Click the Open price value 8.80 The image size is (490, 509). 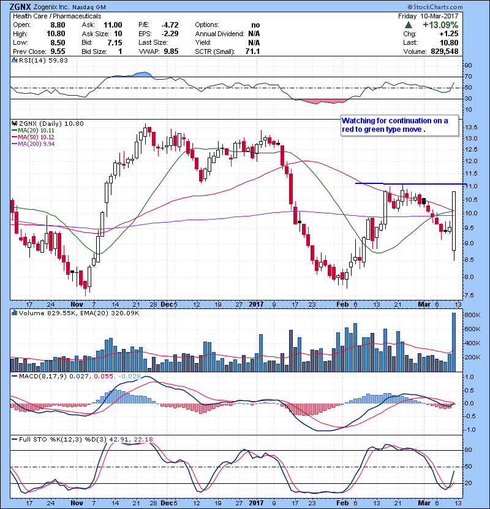pyautogui.click(x=58, y=25)
